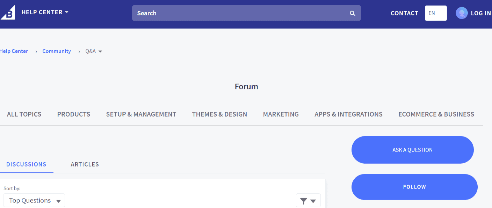Select the All Topics category

click(24, 114)
